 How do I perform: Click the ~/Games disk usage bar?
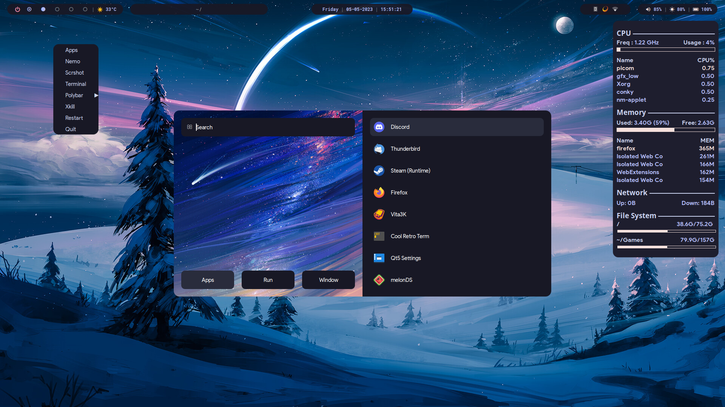[666, 247]
